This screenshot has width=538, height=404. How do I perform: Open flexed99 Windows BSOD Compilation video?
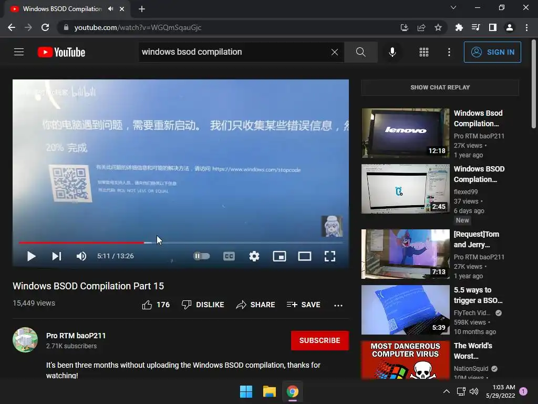click(x=405, y=189)
